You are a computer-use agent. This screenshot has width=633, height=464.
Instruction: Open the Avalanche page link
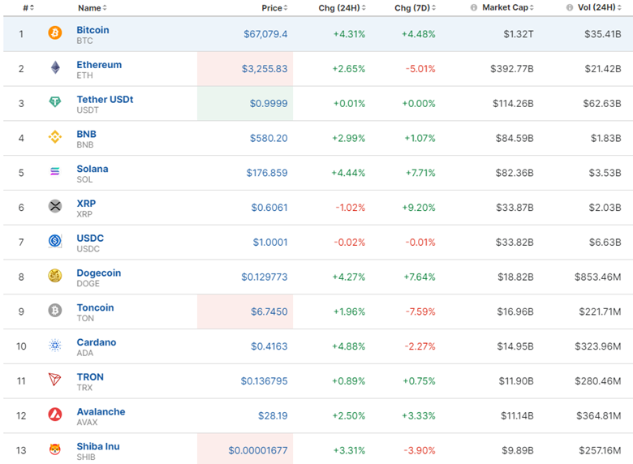101,411
